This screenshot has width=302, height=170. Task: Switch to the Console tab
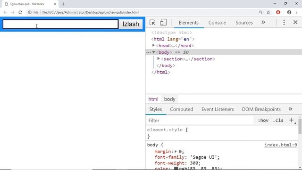[217, 23]
